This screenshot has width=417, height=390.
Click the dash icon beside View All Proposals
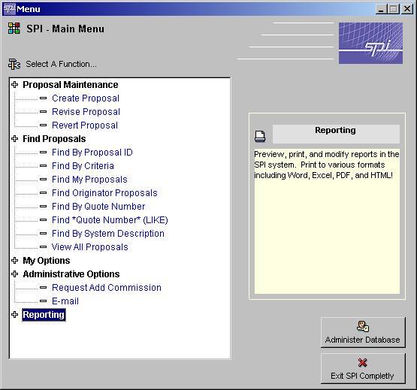coord(43,247)
